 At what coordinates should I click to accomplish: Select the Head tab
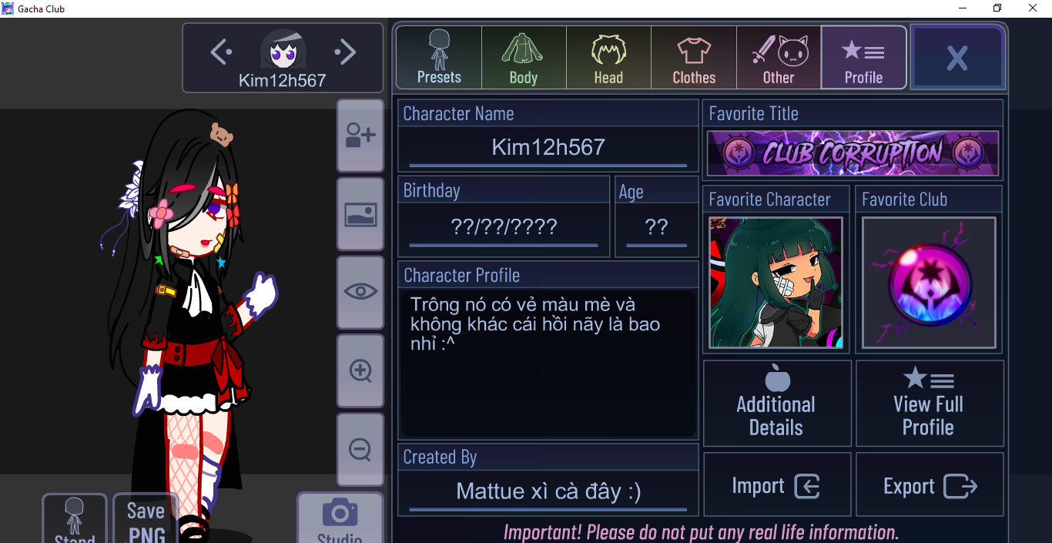pyautogui.click(x=608, y=58)
